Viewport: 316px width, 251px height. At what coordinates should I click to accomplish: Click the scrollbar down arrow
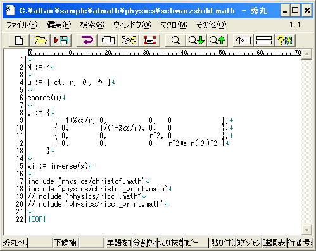click(x=307, y=229)
